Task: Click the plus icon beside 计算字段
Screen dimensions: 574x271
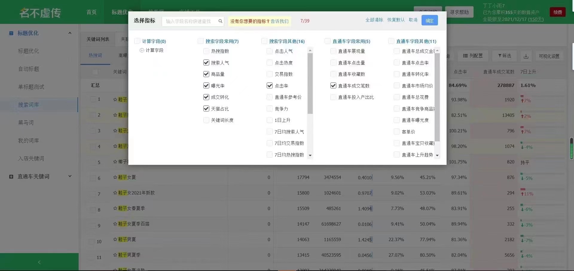Action: tap(142, 50)
